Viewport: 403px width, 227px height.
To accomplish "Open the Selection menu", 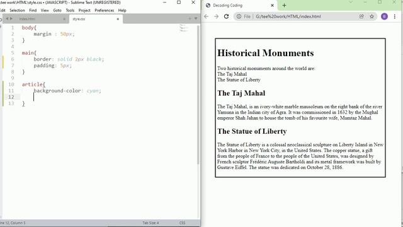I will point(17,10).
